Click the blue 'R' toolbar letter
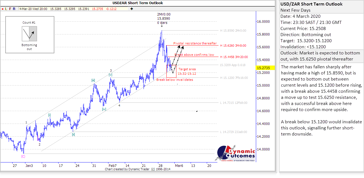 14,9
